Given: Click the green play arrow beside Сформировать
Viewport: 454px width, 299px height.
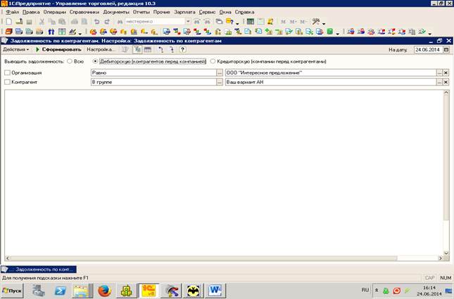Looking at the screenshot, I should pyautogui.click(x=37, y=49).
